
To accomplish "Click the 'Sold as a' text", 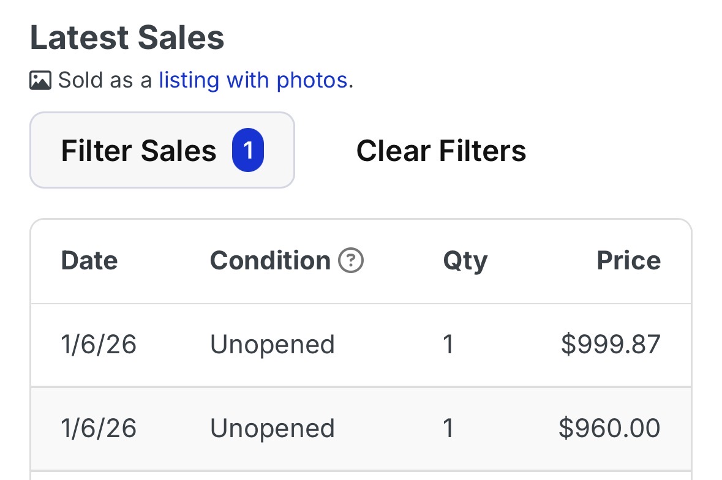I will point(105,80).
